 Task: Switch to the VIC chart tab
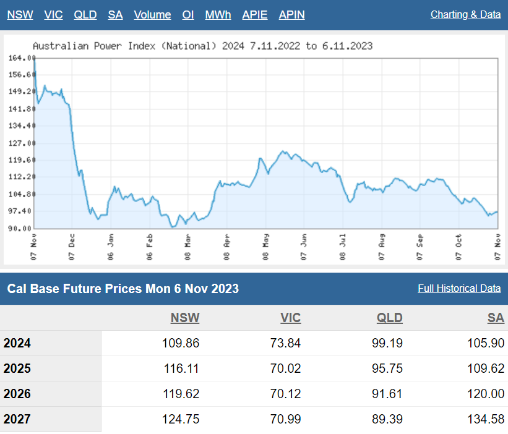point(53,14)
